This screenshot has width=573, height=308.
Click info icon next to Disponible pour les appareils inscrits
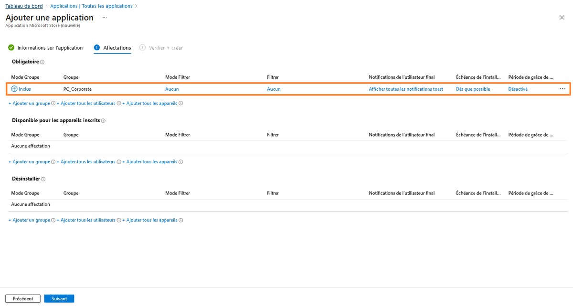[x=103, y=121]
